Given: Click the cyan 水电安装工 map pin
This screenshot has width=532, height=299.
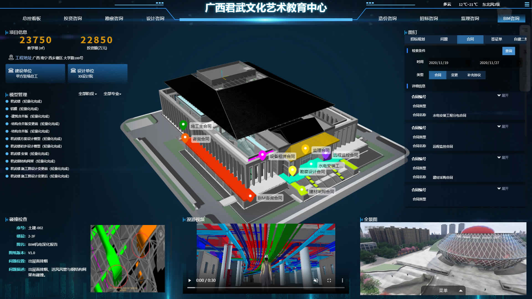Looking at the screenshot, I should pos(311,164).
